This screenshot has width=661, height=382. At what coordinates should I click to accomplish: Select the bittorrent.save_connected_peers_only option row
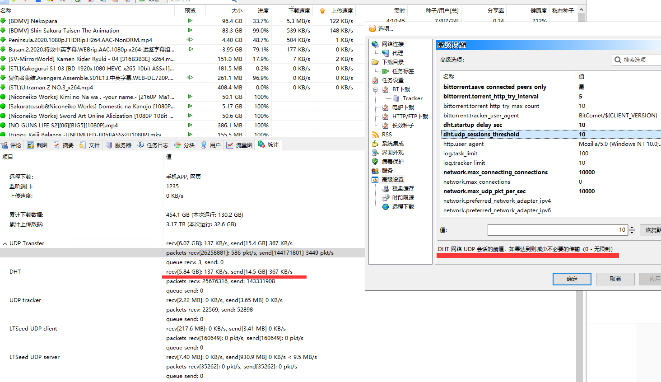pos(551,87)
